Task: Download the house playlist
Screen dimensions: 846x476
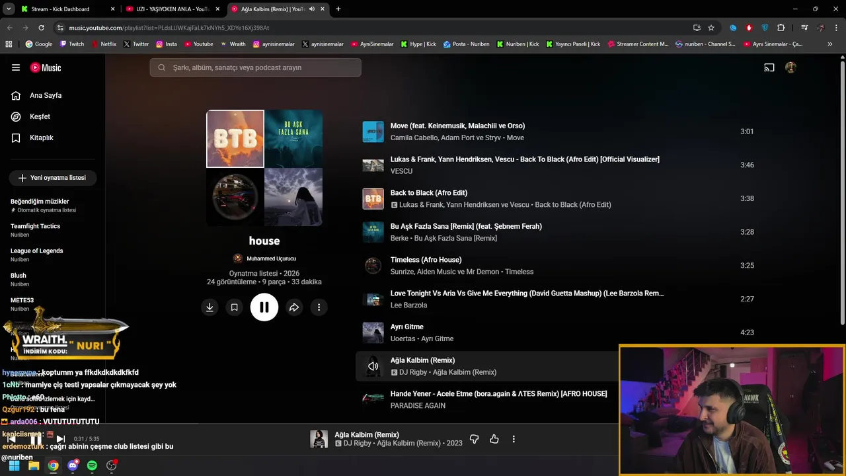Action: (210, 307)
